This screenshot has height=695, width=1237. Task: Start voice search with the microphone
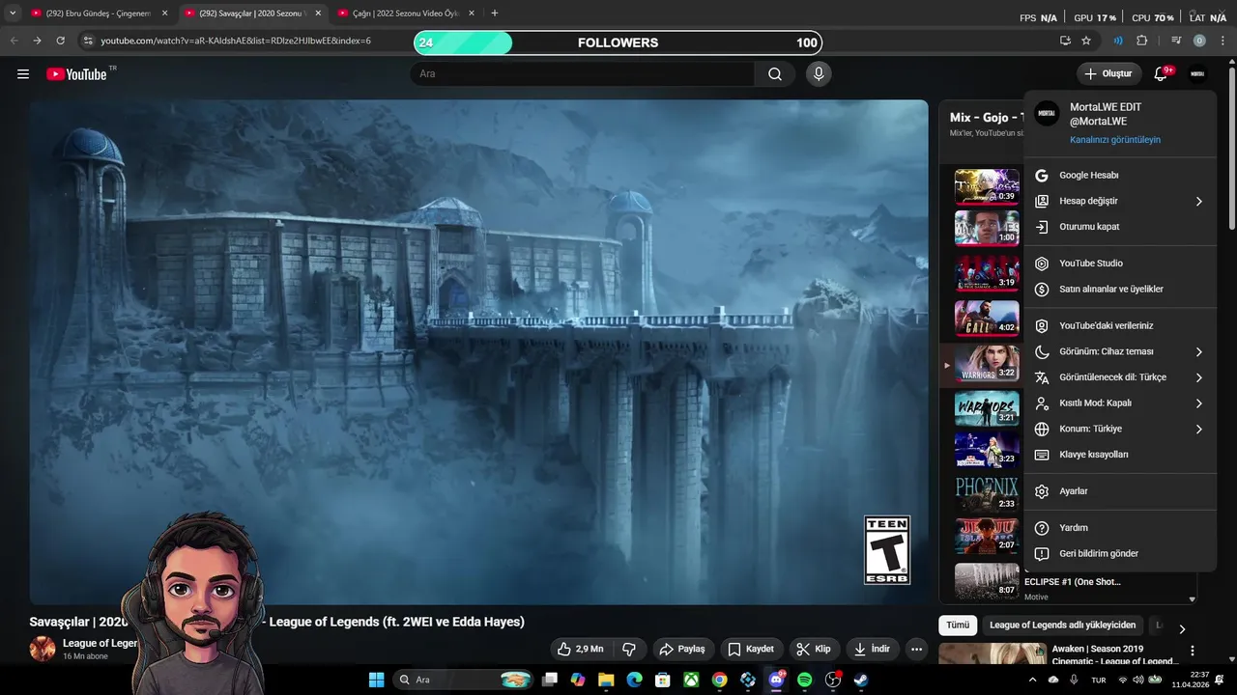click(819, 74)
